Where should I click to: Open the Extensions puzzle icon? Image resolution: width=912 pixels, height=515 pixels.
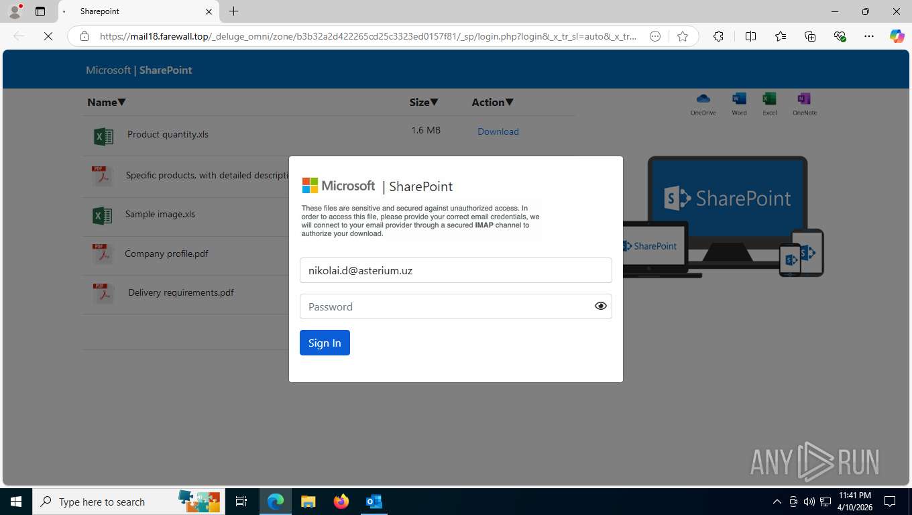point(718,36)
